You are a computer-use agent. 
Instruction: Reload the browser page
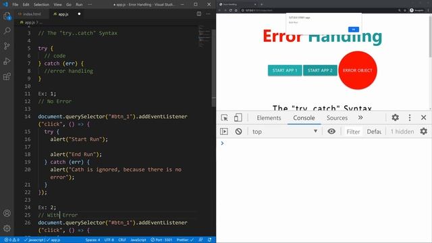231,10
